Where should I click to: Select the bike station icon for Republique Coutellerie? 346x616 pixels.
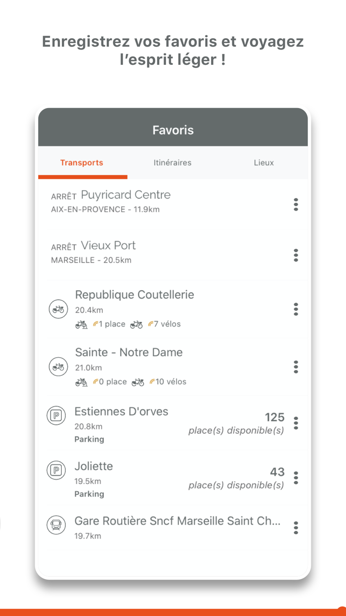58,308
